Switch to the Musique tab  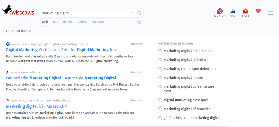98,22
